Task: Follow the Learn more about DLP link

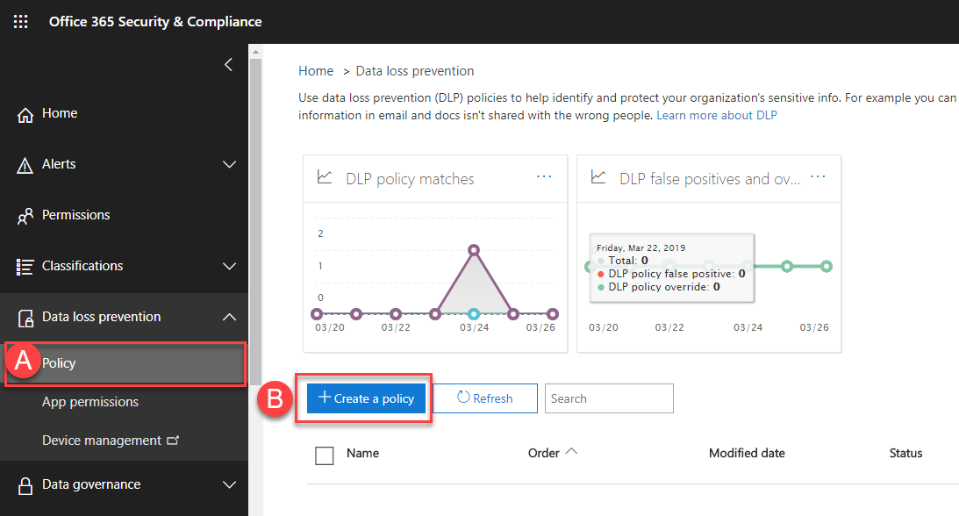Action: [716, 116]
